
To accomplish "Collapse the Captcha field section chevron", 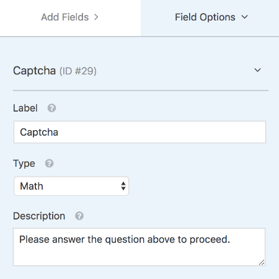I will [x=257, y=70].
